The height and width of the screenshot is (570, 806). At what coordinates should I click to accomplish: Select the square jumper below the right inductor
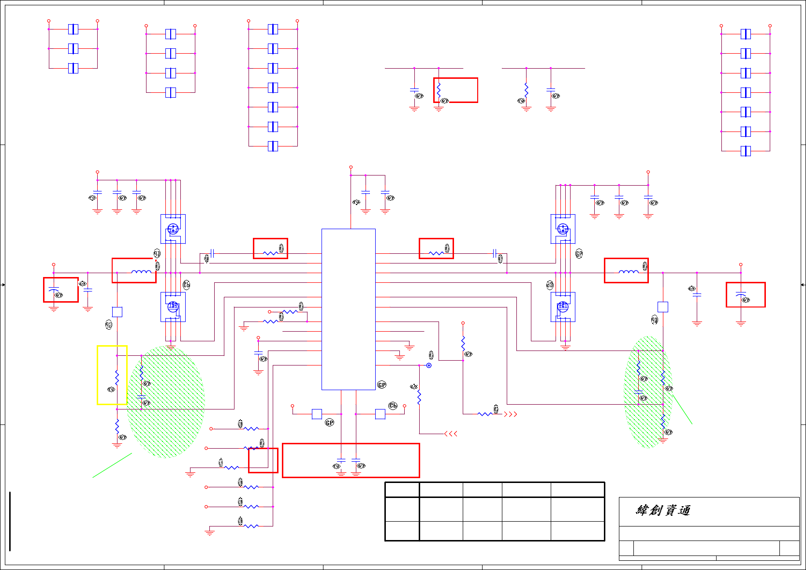pyautogui.click(x=663, y=307)
